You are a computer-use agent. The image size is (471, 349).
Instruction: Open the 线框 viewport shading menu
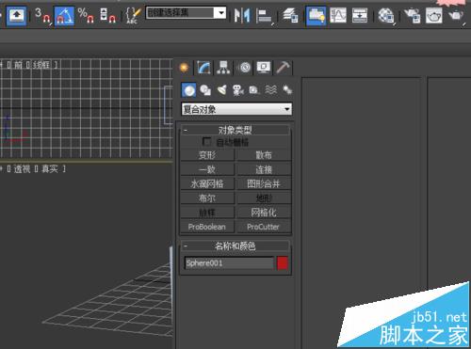[x=41, y=65]
